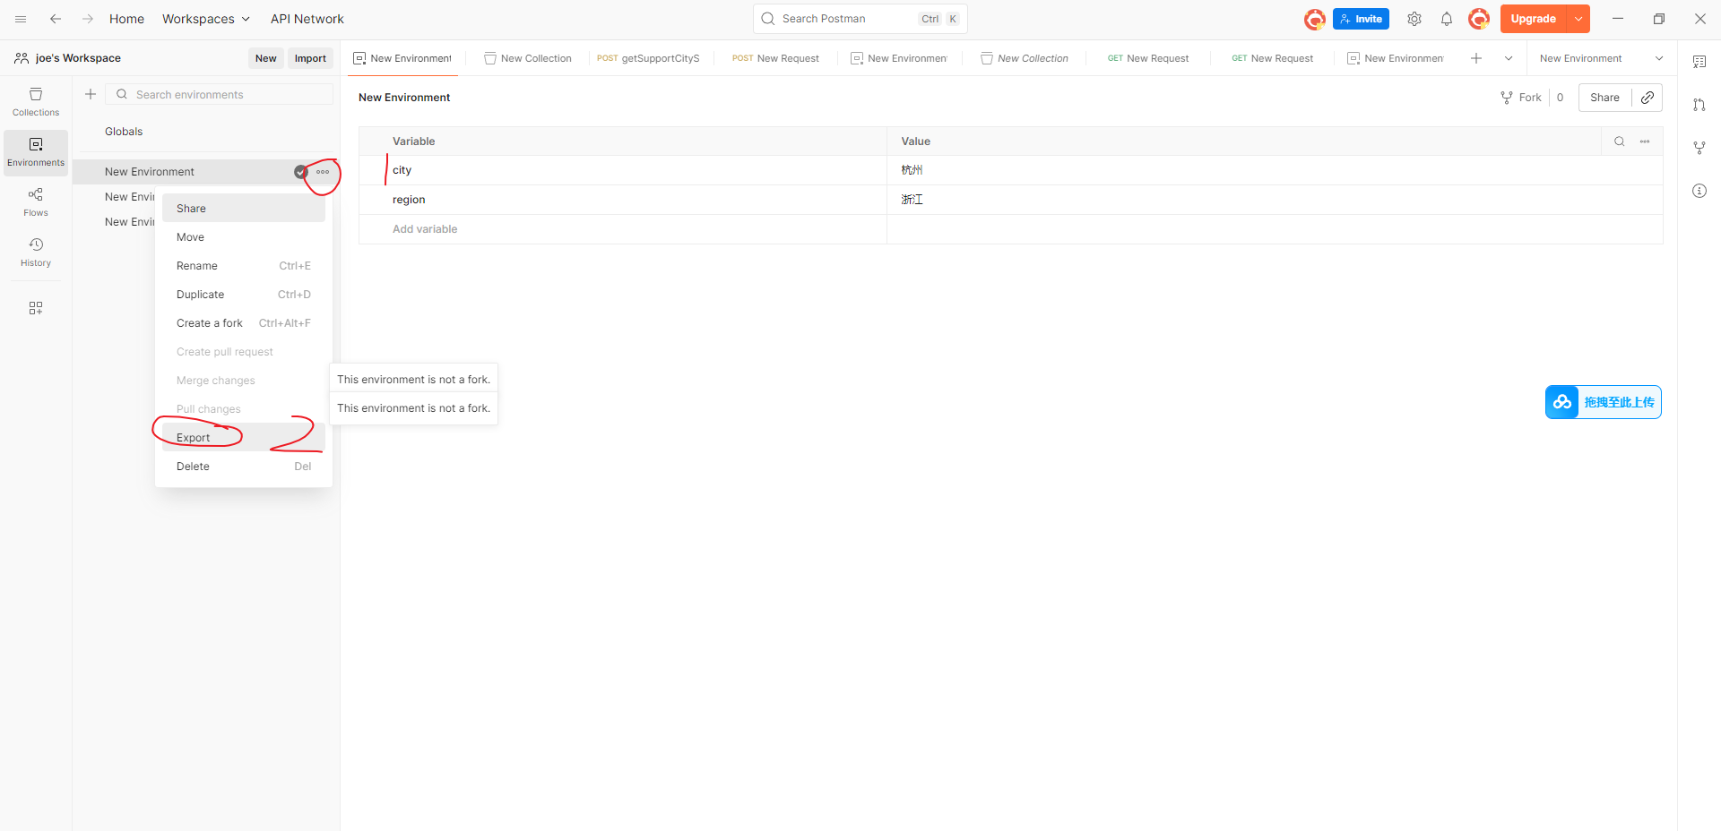Viewport: 1721px width, 831px height.
Task: Select Move in context menu
Action: [x=244, y=237]
